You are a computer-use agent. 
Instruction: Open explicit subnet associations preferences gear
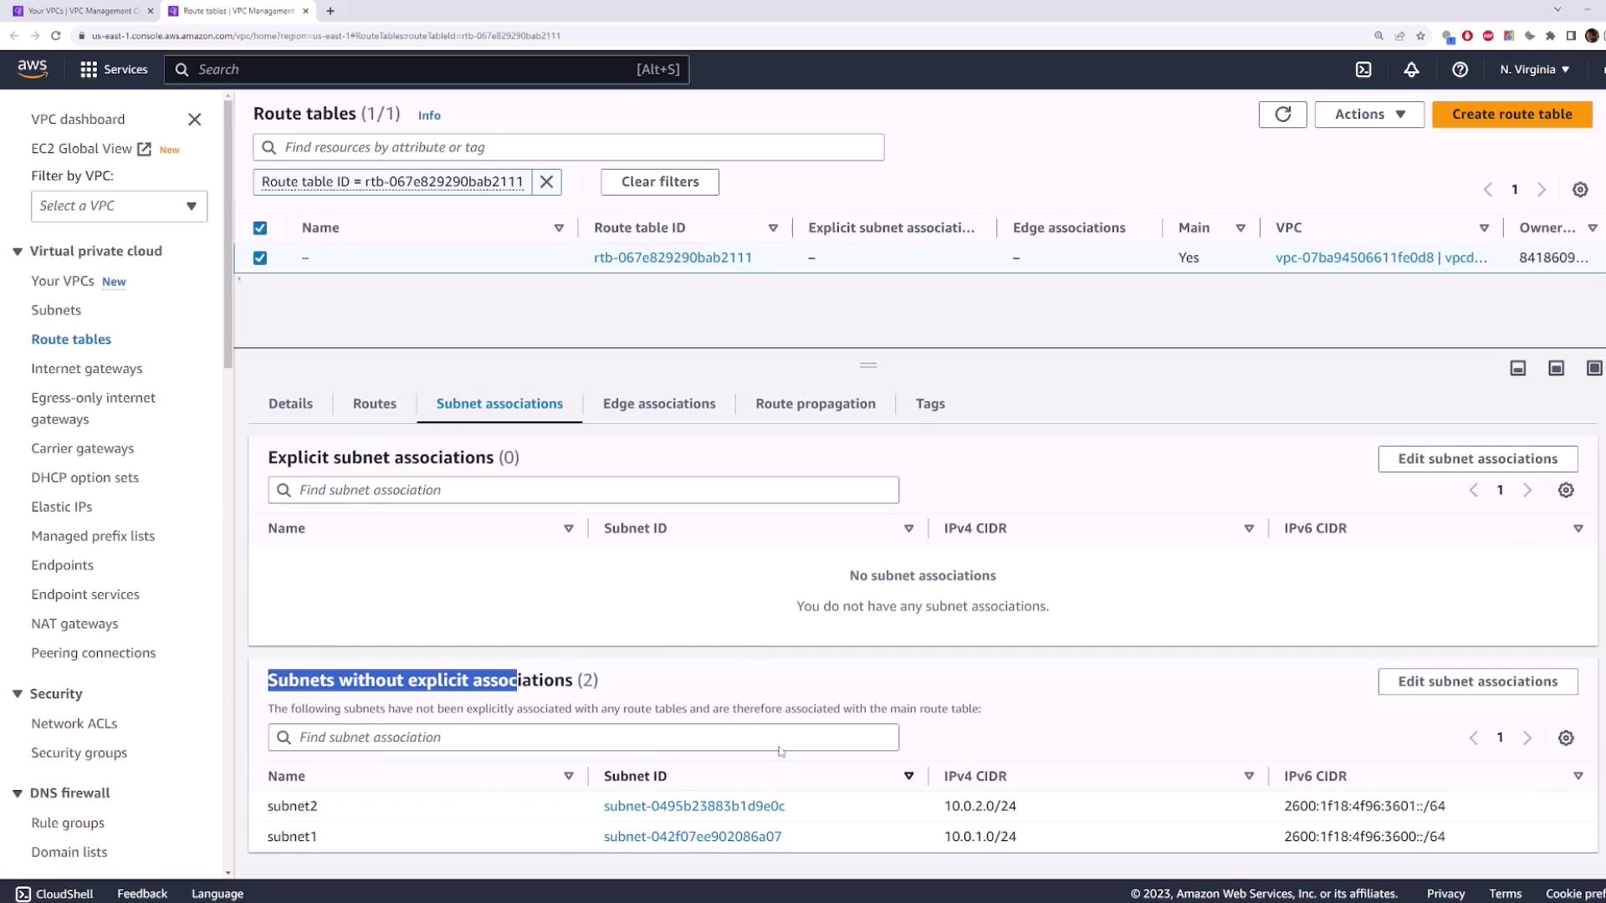pyautogui.click(x=1566, y=491)
